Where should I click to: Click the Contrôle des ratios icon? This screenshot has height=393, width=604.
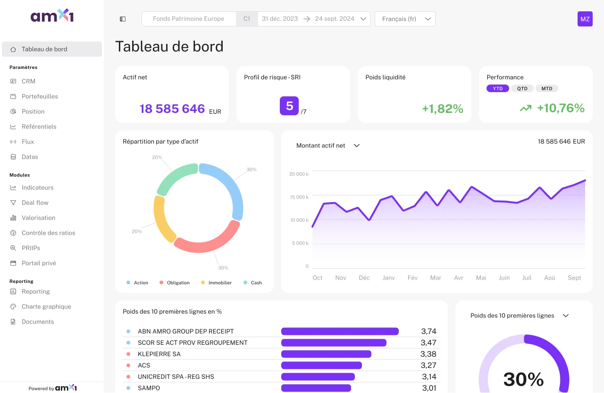click(13, 233)
